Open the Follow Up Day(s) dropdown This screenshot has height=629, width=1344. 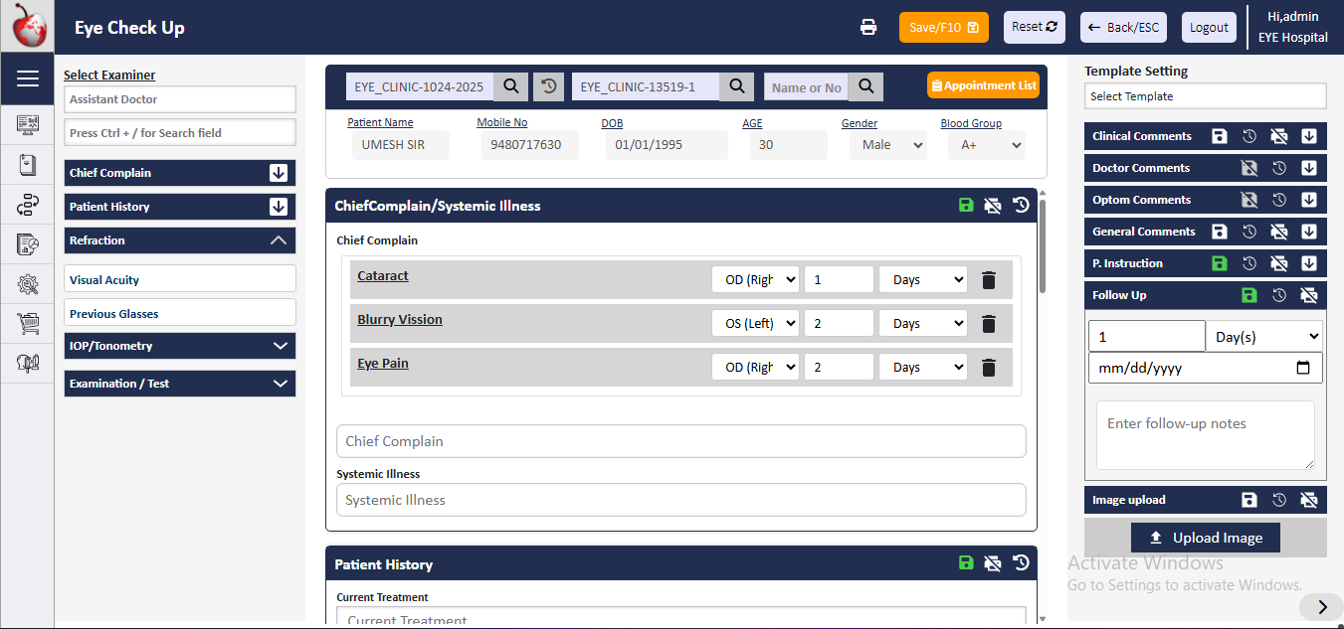(1263, 337)
